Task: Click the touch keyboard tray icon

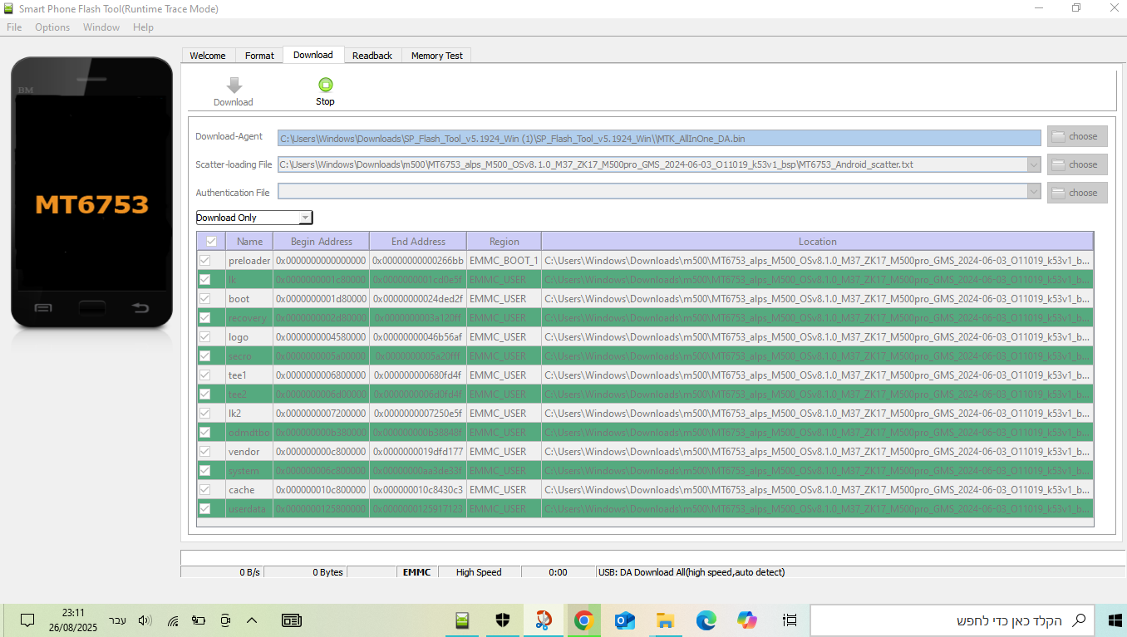Action: coord(292,620)
